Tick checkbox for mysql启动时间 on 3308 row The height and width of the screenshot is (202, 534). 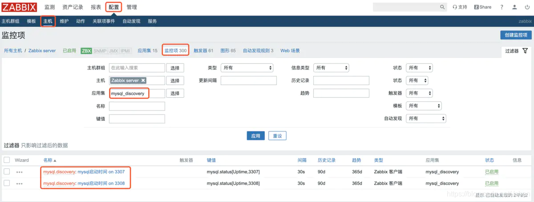click(7, 183)
